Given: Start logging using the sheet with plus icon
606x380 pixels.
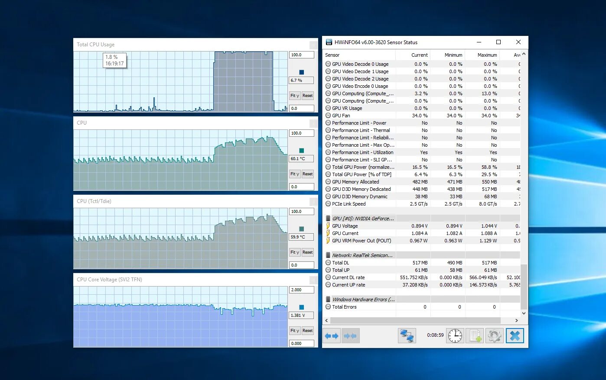Looking at the screenshot, I should click(x=475, y=336).
